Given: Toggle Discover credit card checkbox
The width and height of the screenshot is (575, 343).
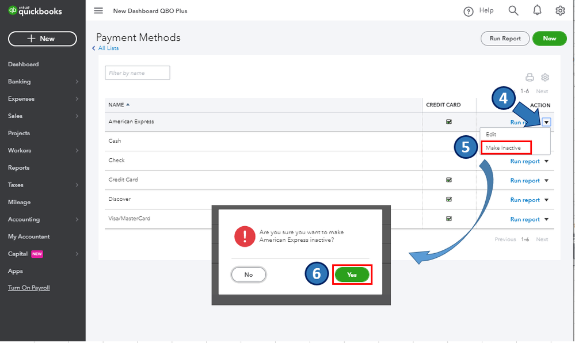Looking at the screenshot, I should click(x=449, y=199).
